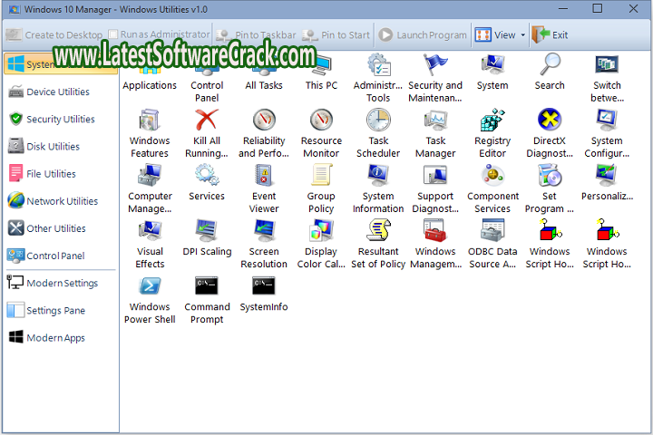Select Settings Pane in sidebar

coord(60,311)
